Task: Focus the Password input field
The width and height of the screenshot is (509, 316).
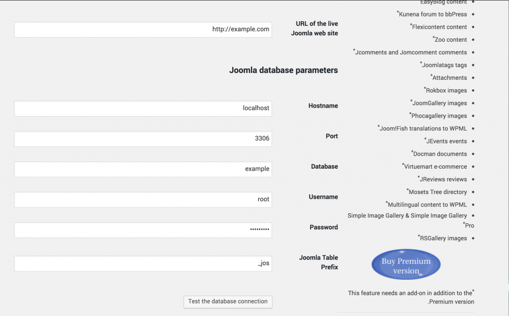Action: pos(143,230)
